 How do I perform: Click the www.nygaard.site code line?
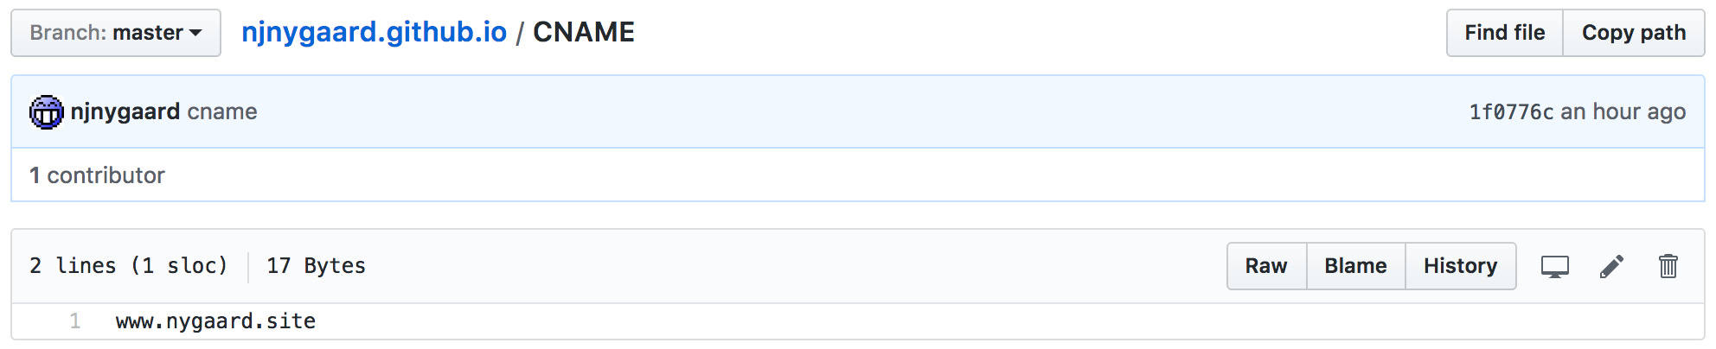point(215,321)
